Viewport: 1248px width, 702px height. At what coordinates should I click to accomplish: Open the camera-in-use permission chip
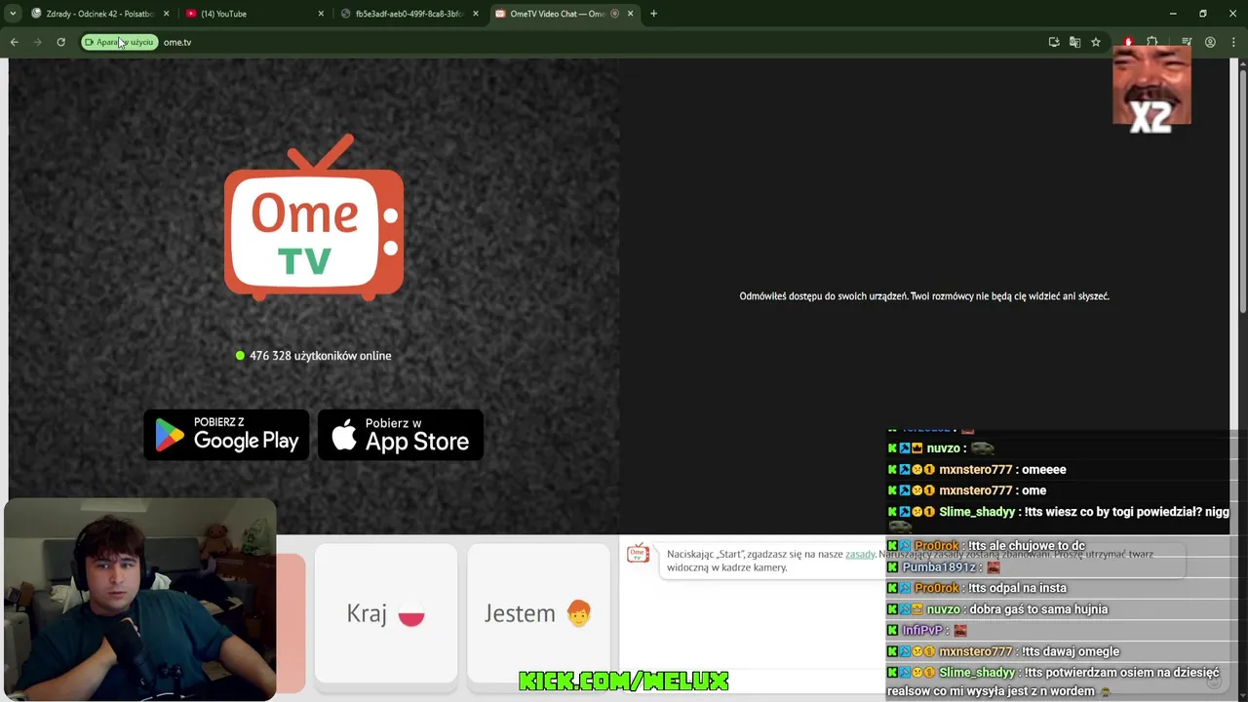pyautogui.click(x=119, y=42)
